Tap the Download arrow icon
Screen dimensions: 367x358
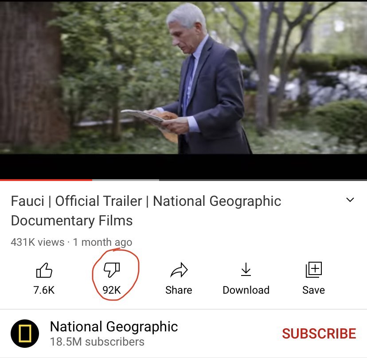pyautogui.click(x=246, y=269)
